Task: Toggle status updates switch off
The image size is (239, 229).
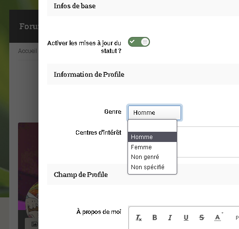Action: 139,42
